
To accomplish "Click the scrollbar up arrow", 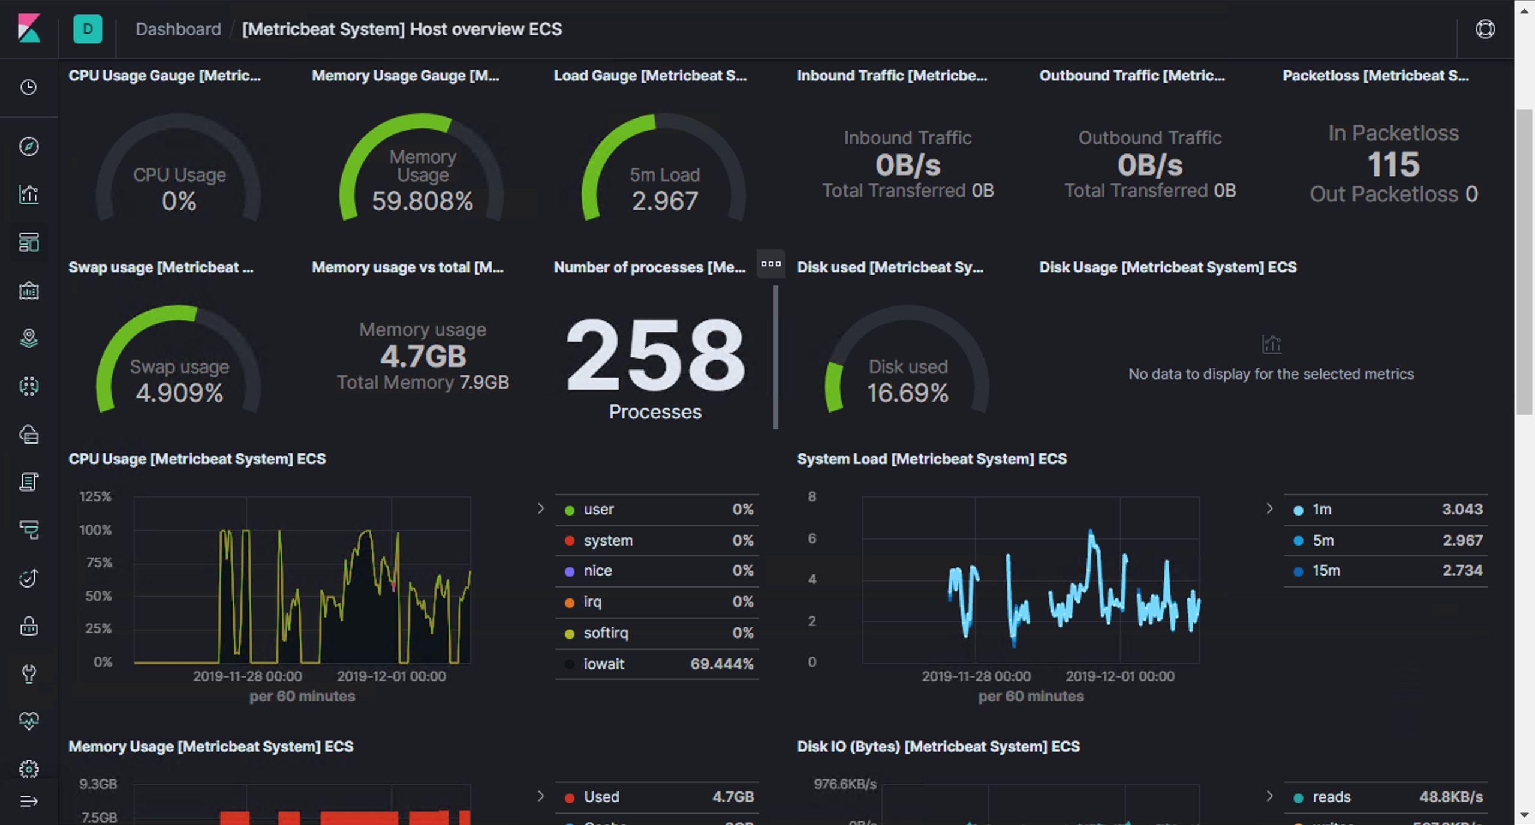I will pos(1524,10).
